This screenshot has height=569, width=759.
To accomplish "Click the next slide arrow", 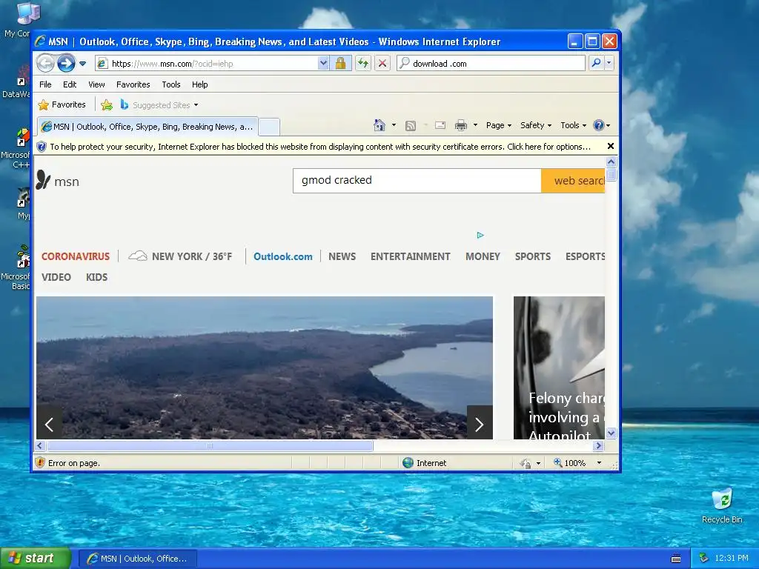I will pos(480,425).
